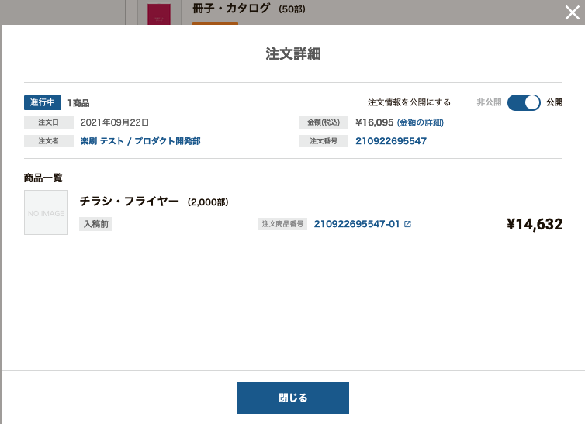
Task: Open order number 210922695547
Action: tap(391, 141)
